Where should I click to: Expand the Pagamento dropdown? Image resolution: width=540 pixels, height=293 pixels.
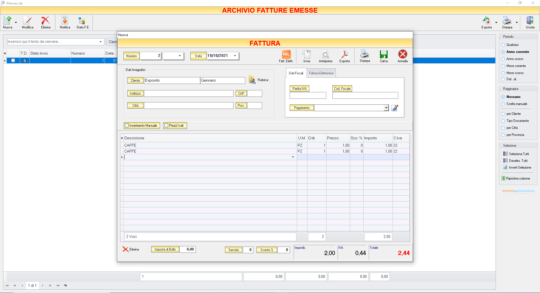coord(386,108)
